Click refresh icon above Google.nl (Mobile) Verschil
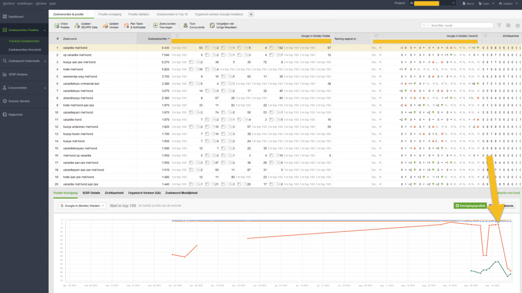Viewport: 522px width, 293px height. tap(376, 36)
